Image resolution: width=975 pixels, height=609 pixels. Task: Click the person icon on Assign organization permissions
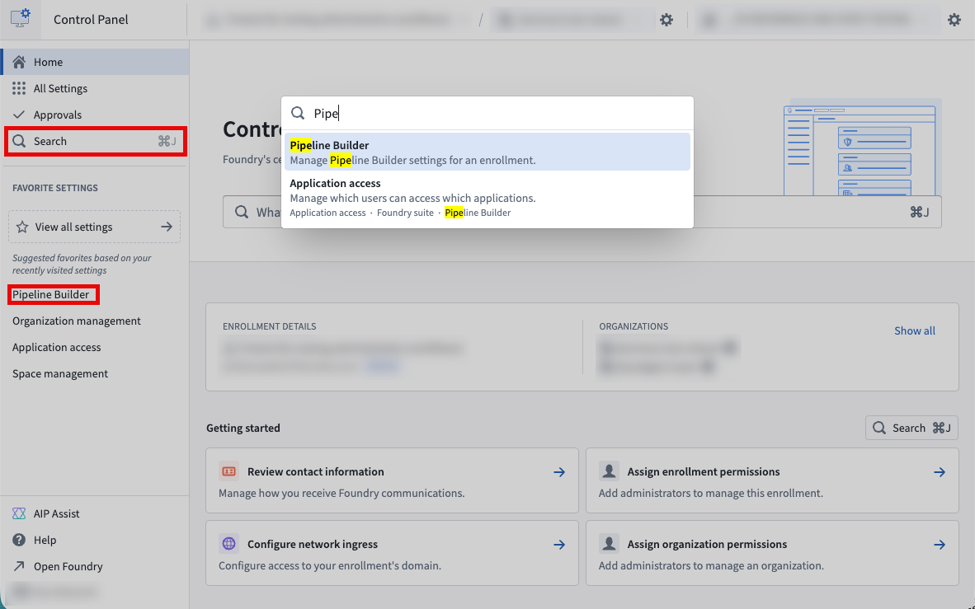pos(609,544)
